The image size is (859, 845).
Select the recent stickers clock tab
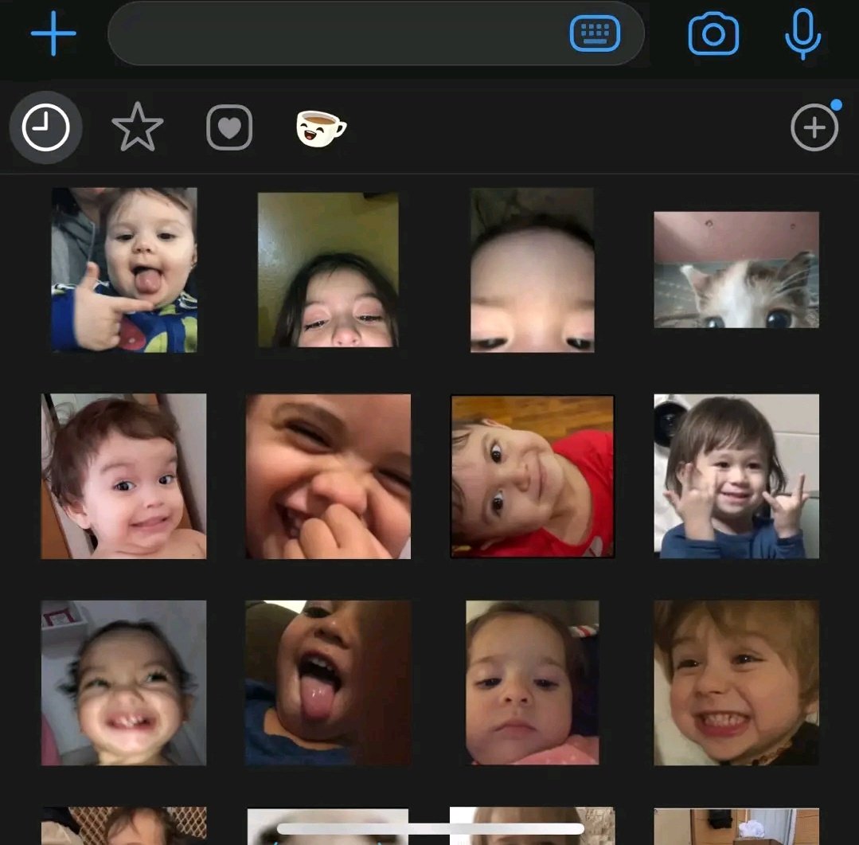[x=46, y=127]
